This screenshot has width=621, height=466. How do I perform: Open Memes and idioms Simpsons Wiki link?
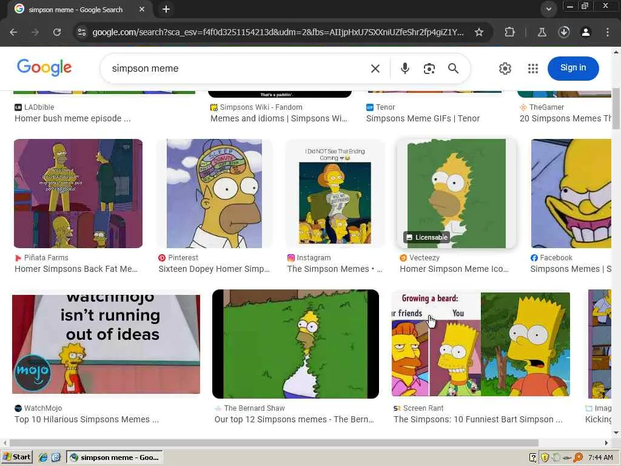tap(279, 118)
